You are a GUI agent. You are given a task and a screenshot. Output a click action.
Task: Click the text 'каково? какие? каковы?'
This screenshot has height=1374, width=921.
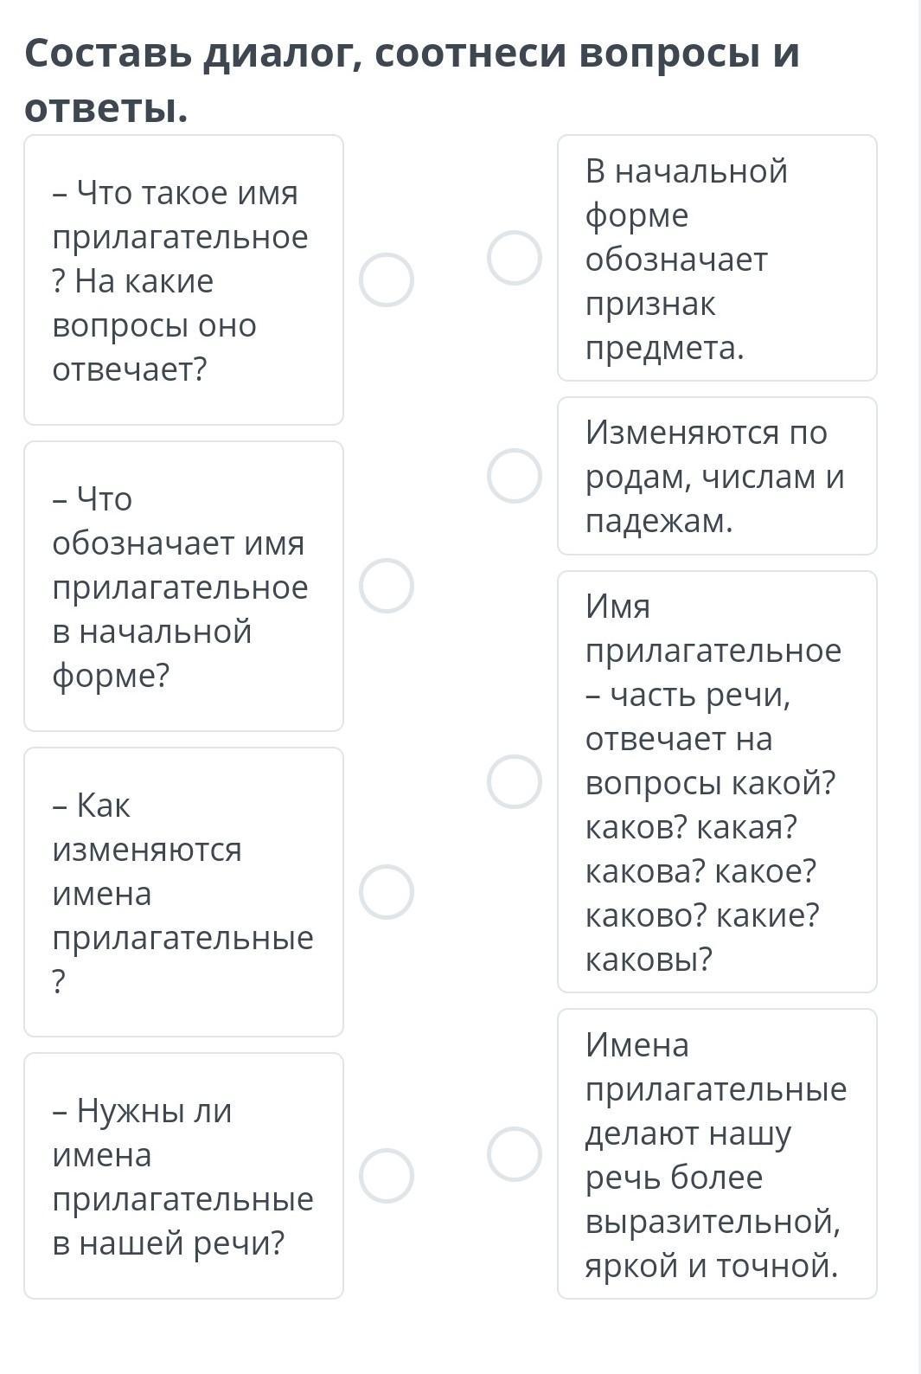[701, 937]
